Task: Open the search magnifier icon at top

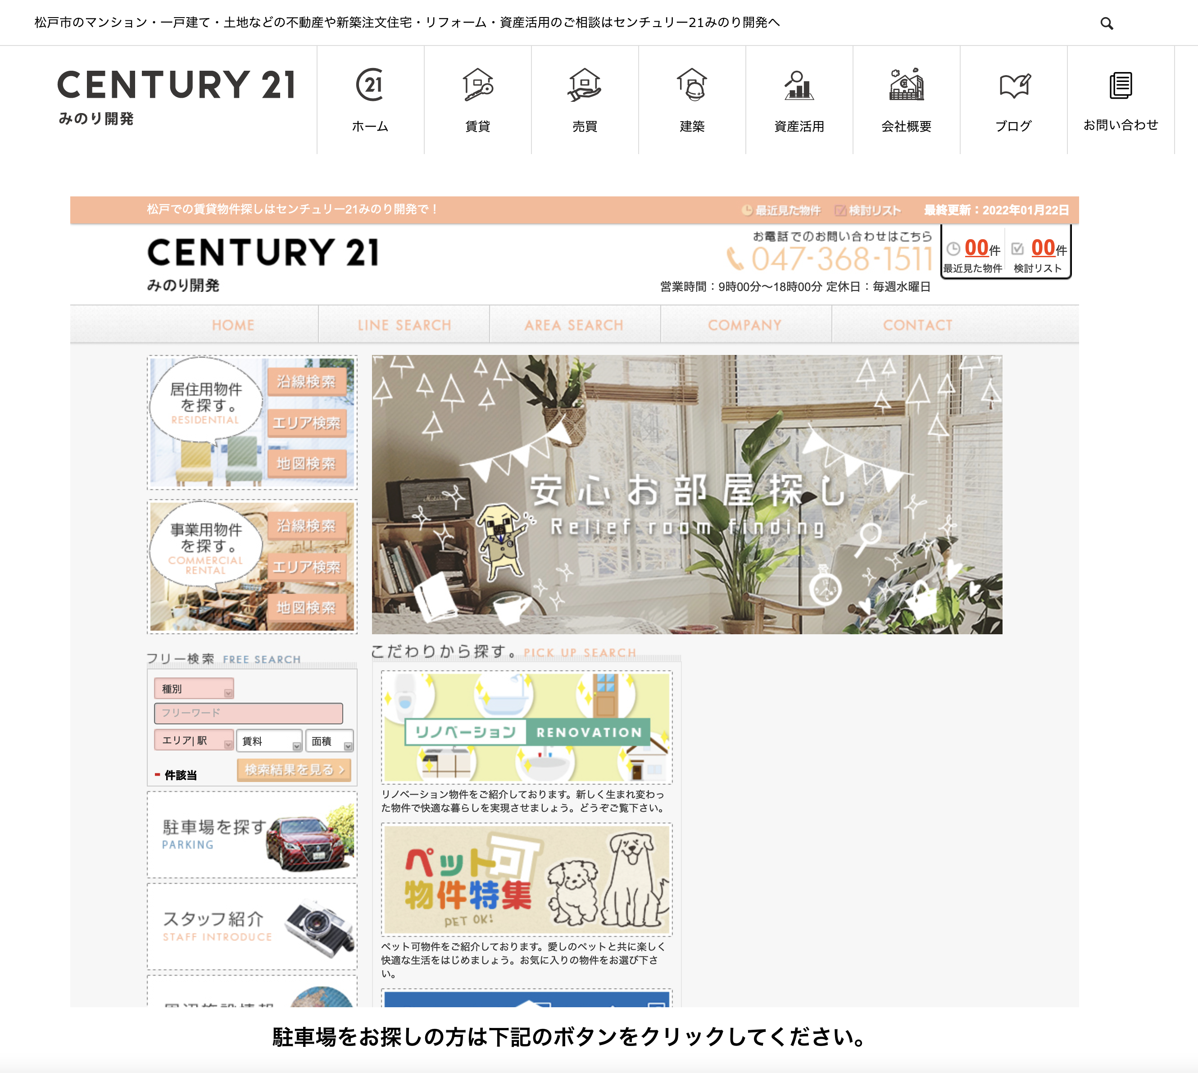Action: tap(1107, 23)
